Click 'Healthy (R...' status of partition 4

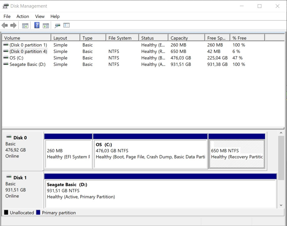(153, 51)
